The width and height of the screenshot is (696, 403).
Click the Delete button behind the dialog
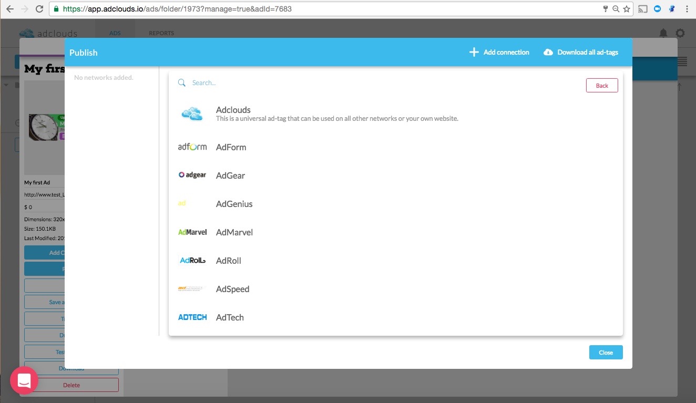tap(71, 385)
